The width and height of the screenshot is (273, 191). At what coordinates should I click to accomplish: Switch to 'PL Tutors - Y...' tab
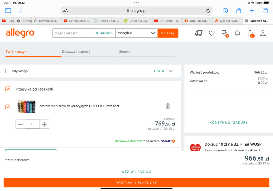[x=167, y=21]
